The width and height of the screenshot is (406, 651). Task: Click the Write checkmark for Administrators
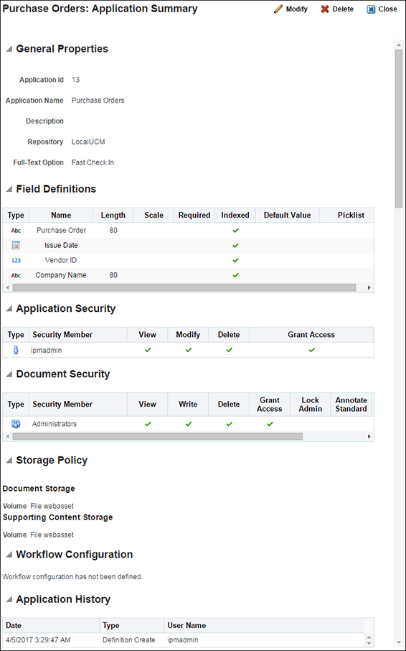coord(189,424)
